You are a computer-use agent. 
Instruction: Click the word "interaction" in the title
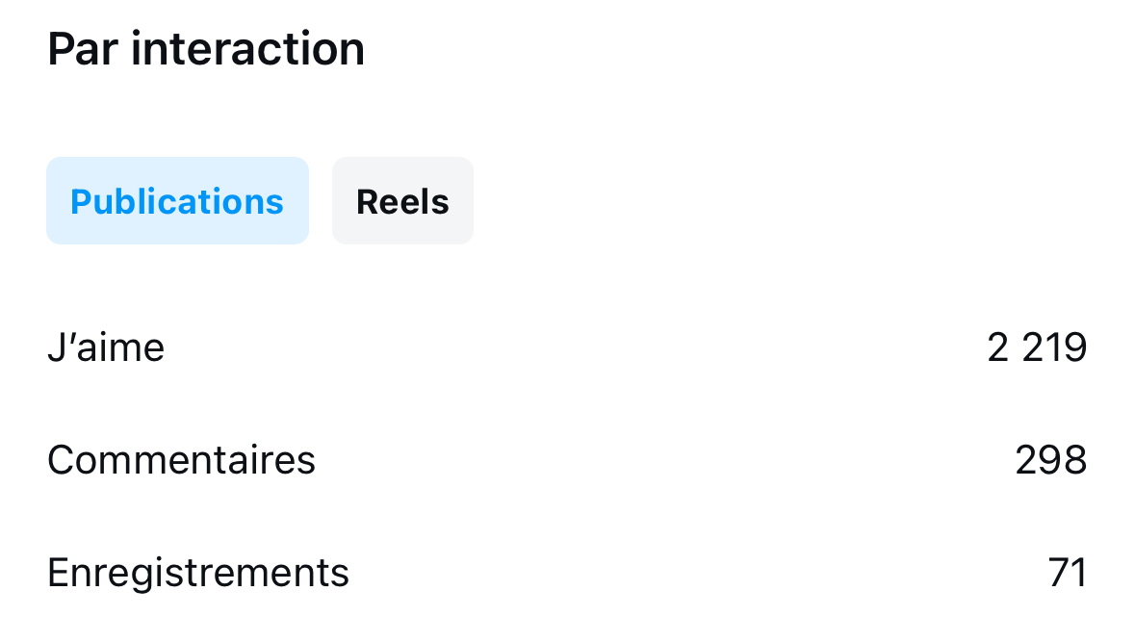tap(248, 49)
